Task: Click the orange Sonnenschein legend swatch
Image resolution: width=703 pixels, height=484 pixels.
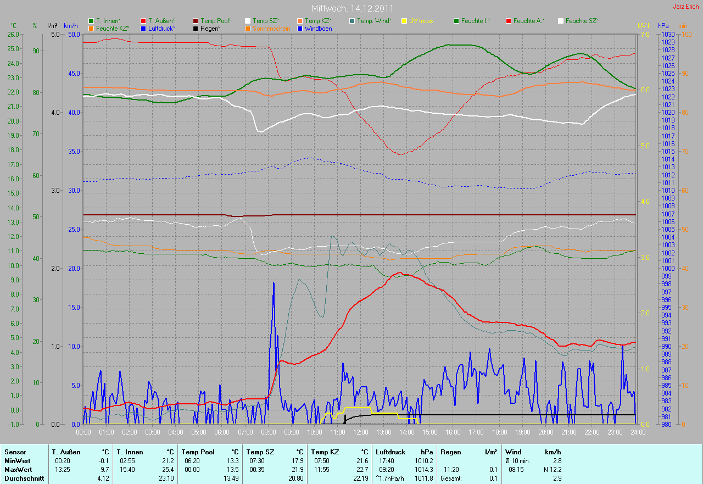Action: (x=248, y=28)
